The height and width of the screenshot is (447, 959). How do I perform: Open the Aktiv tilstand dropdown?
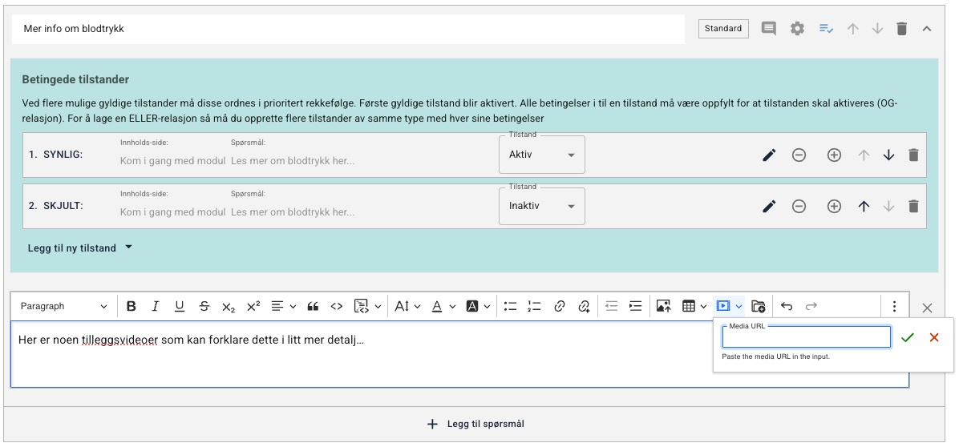(x=542, y=155)
